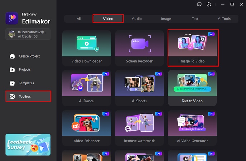Open the hexagon settings icon in title bar
Screen dimensions: 246x161
[209, 4]
